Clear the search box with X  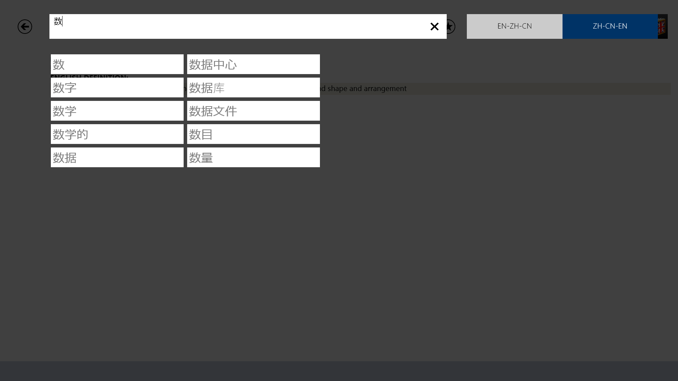(x=434, y=26)
